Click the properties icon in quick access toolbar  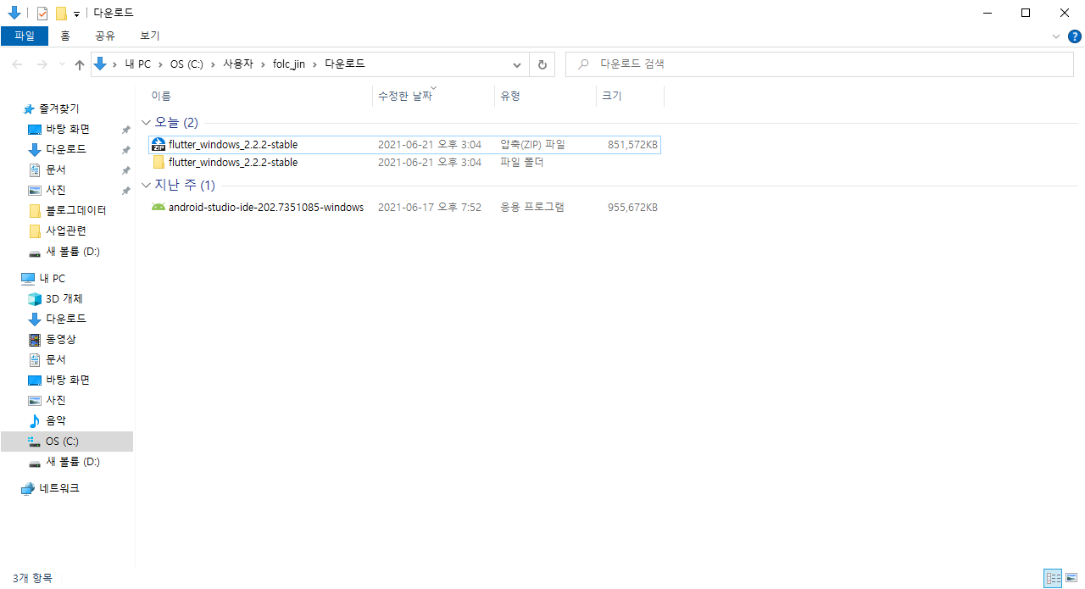pyautogui.click(x=42, y=13)
